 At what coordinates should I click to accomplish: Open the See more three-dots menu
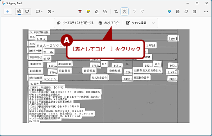pos(206,11)
